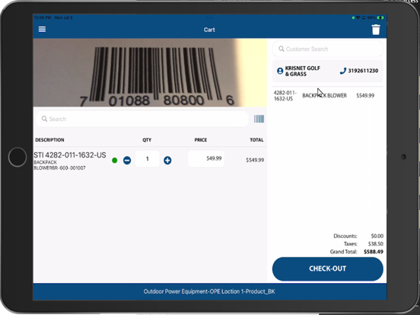The image size is (420, 315).
Task: Tap the PRICE column header
Action: point(201,140)
